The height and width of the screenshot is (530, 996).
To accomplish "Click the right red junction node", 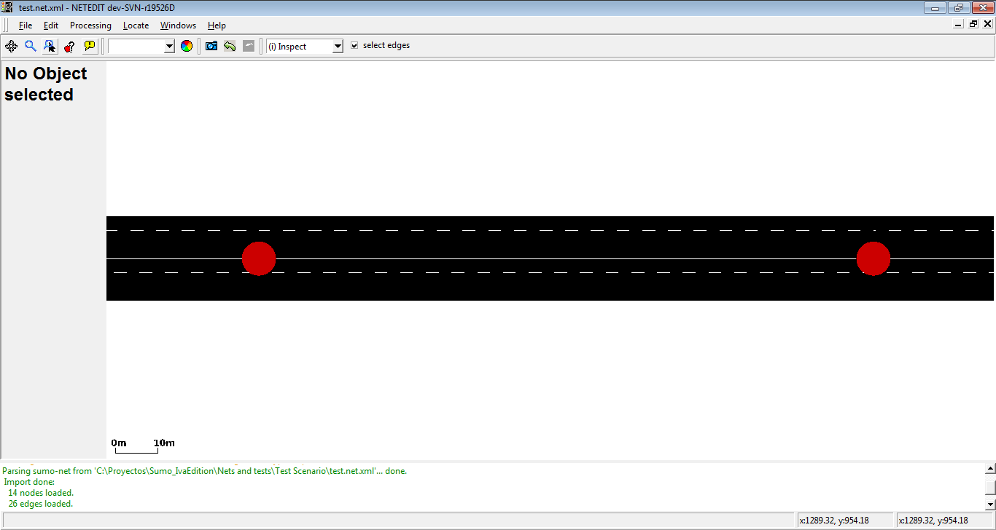I will 874,258.
